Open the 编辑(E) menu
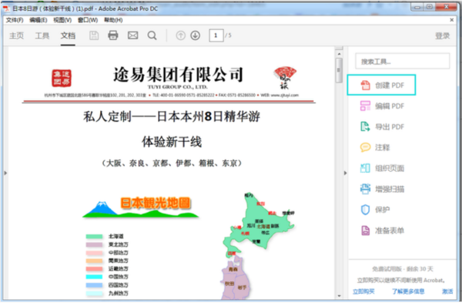Image resolution: width=462 pixels, height=303 pixels. click(x=38, y=20)
